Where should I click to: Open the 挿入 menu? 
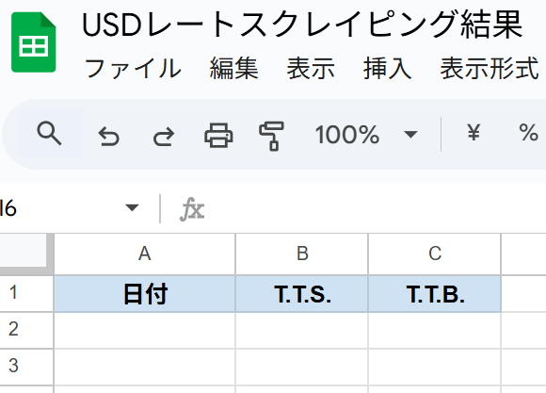(x=387, y=69)
